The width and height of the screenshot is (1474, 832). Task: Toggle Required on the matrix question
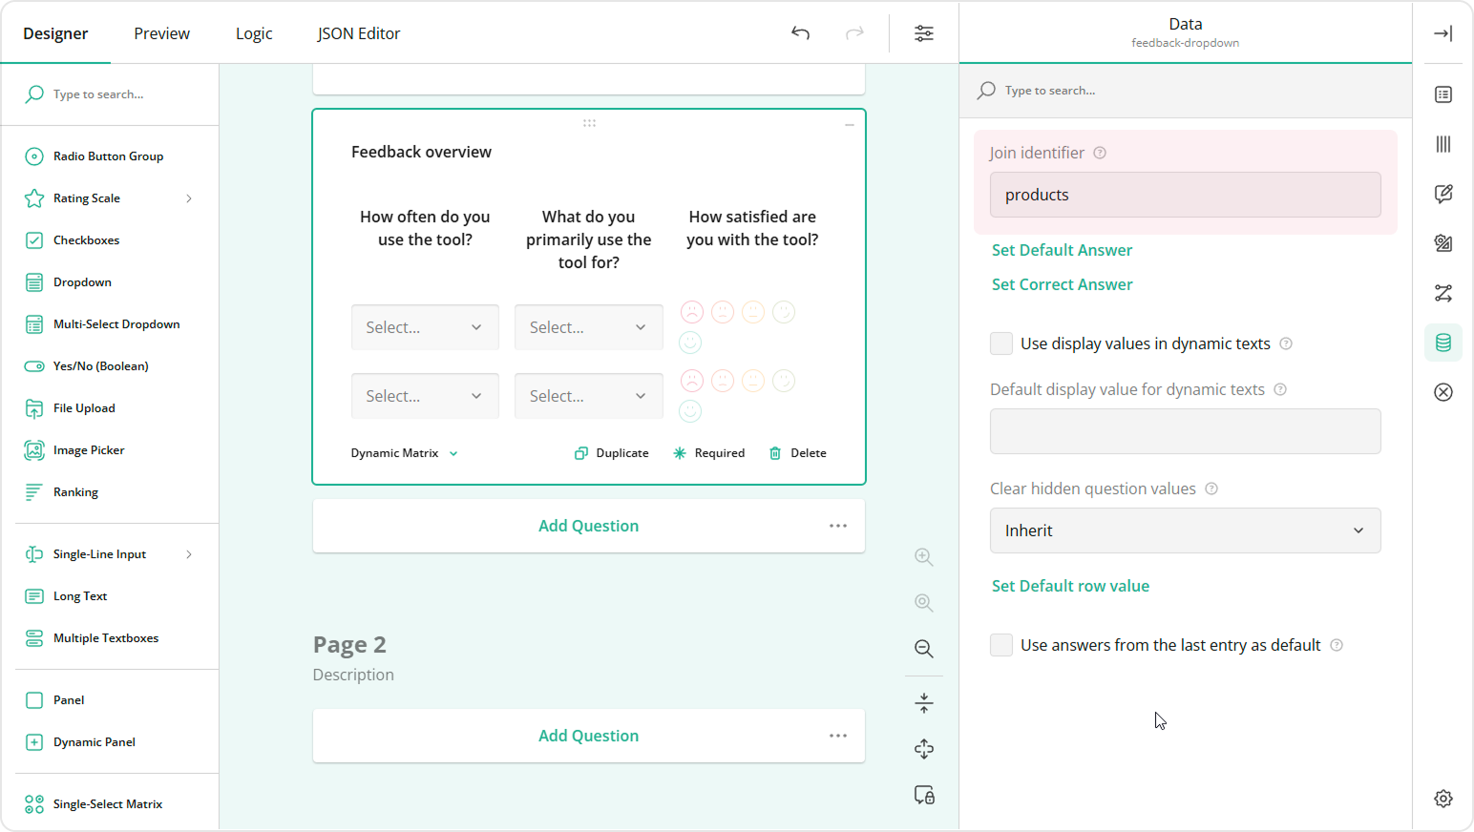(x=709, y=452)
